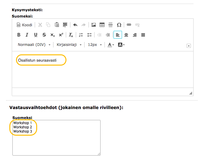Collapse the editor toolbar

click(188, 46)
